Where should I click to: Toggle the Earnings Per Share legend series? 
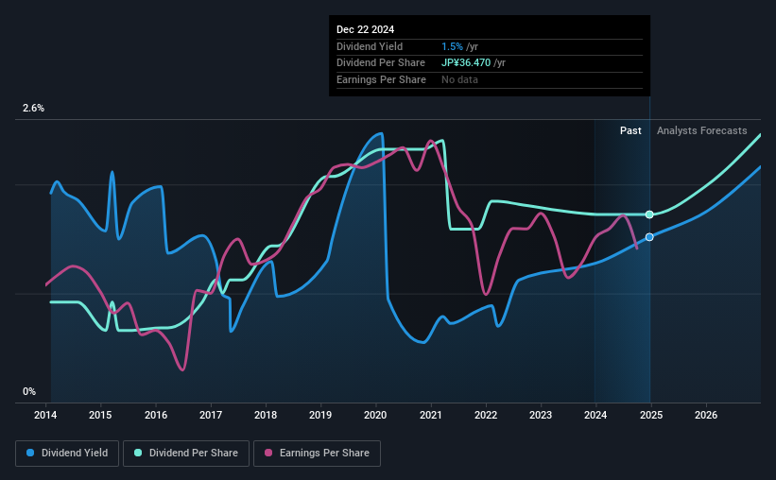[317, 454]
